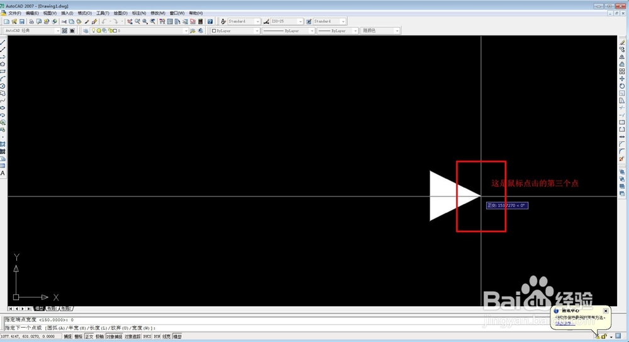Click the Copy icon in toolbar

pyautogui.click(x=72, y=21)
